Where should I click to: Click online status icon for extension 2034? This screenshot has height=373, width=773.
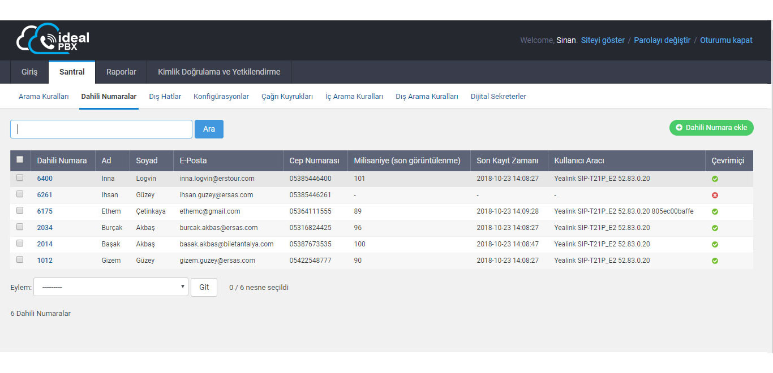715,228
